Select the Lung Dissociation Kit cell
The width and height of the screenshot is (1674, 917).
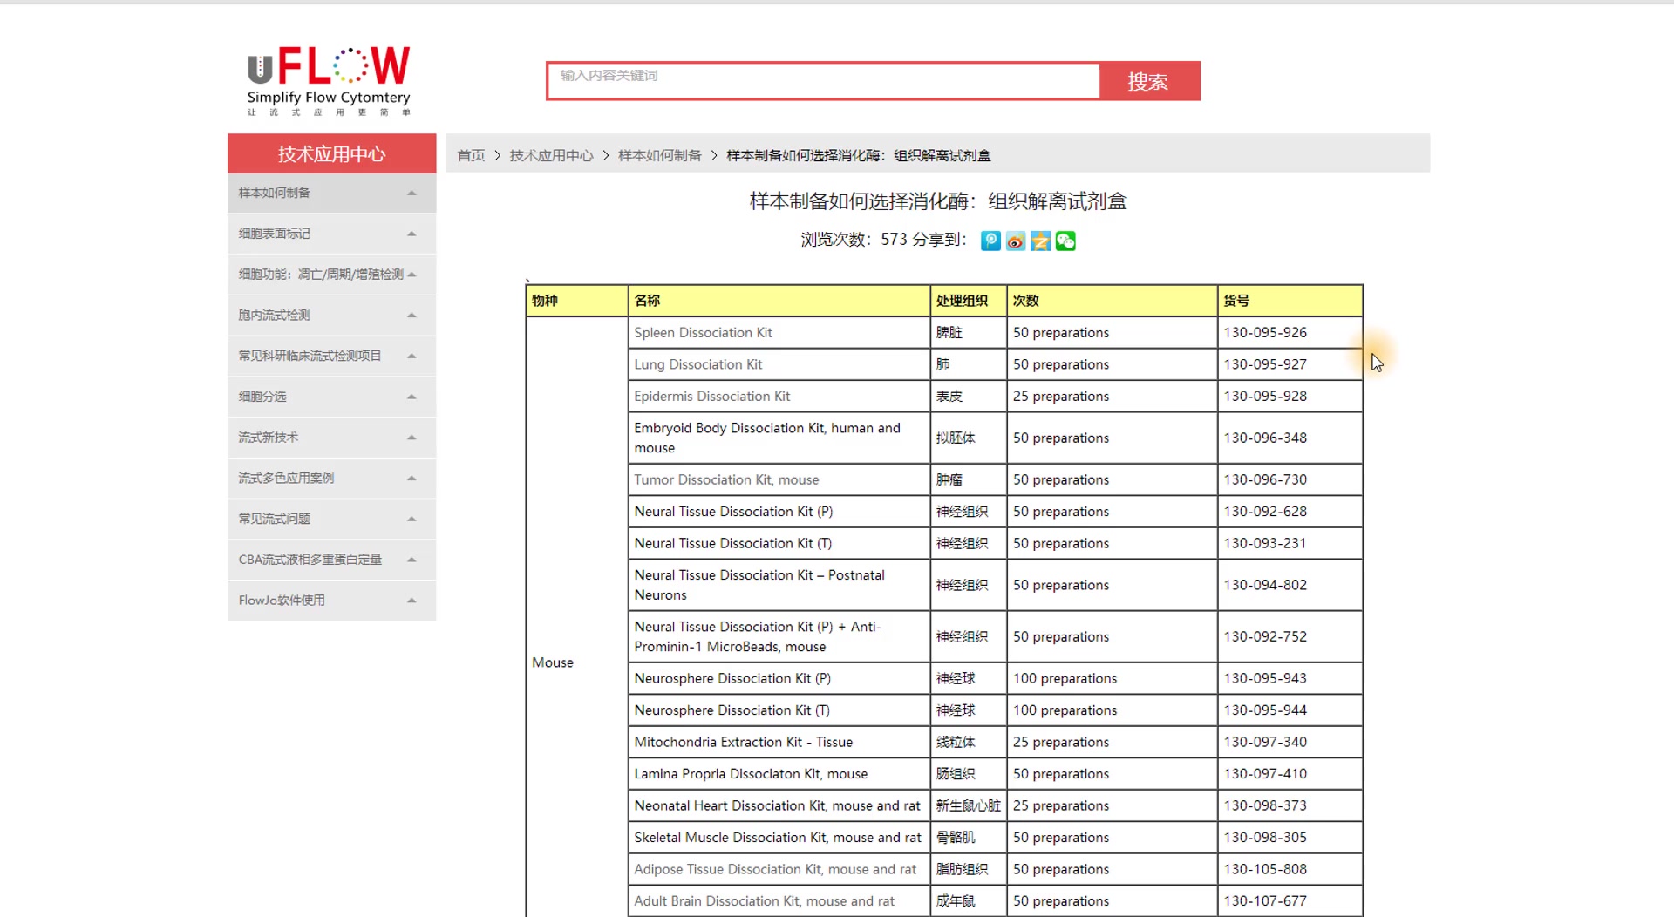pyautogui.click(x=779, y=364)
